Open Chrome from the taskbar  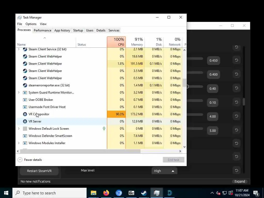tap(119, 193)
